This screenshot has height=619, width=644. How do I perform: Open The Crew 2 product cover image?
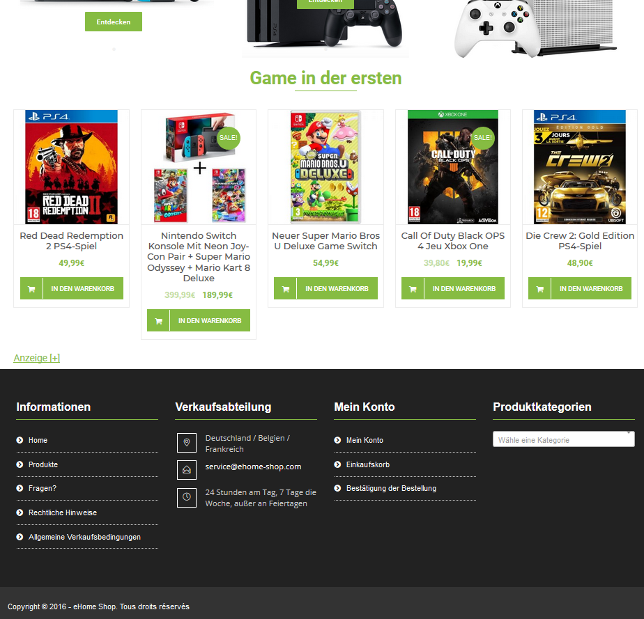pos(579,167)
